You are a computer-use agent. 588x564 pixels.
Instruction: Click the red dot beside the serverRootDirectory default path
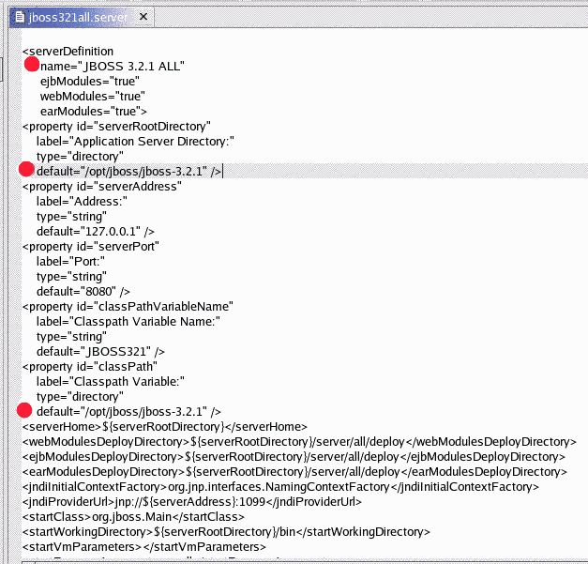[26, 169]
